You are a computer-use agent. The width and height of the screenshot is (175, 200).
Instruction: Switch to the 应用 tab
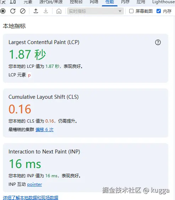(141, 2)
